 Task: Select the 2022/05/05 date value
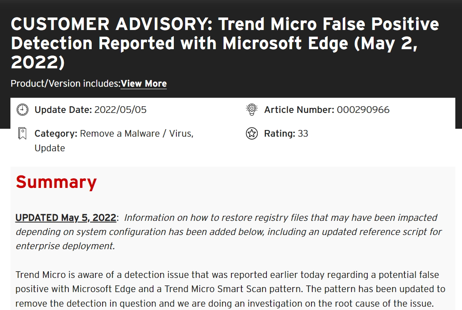pyautogui.click(x=121, y=110)
